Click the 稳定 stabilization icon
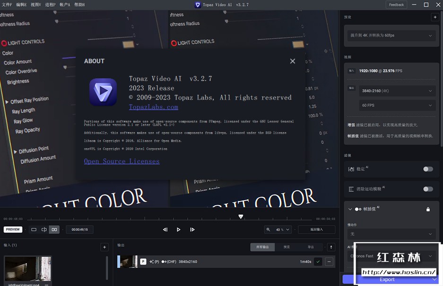 [x=351, y=169]
